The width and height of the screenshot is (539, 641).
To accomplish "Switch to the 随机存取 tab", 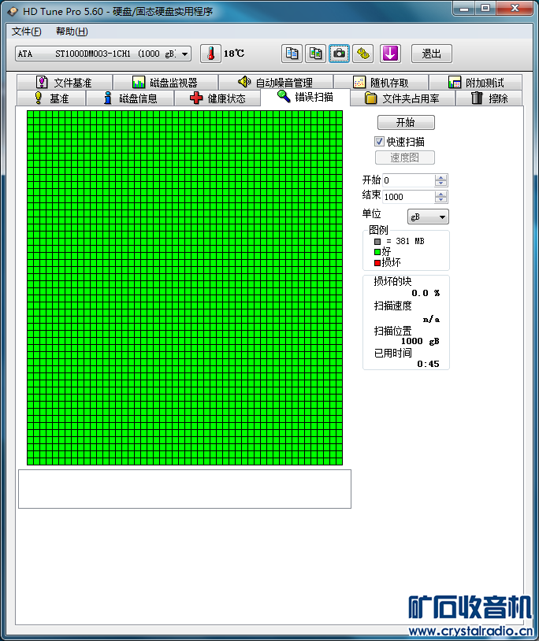I will 381,83.
